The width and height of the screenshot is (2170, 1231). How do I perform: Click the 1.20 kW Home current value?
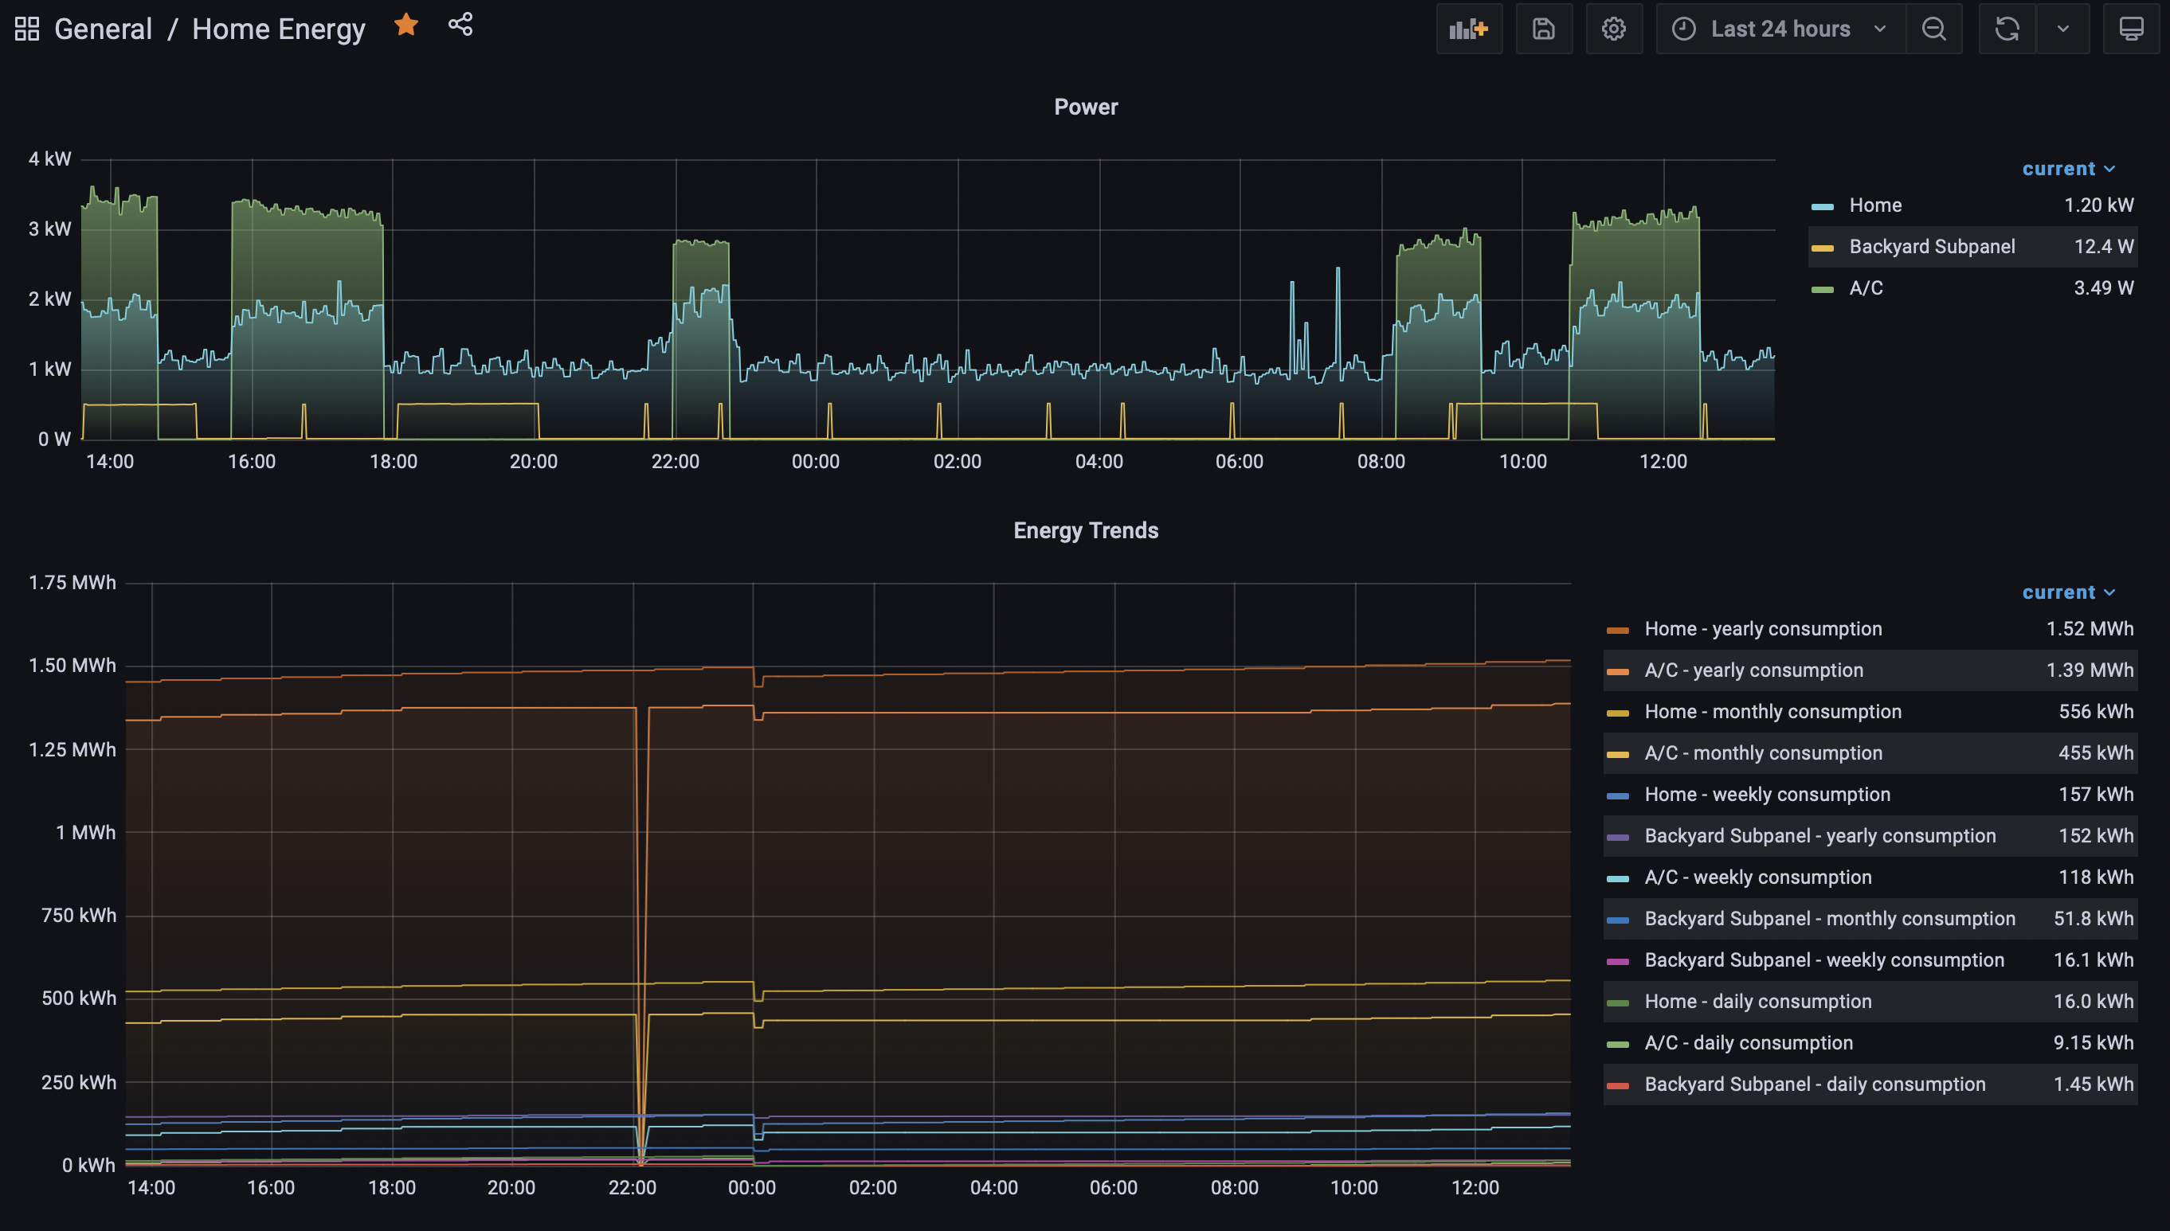click(x=2098, y=205)
